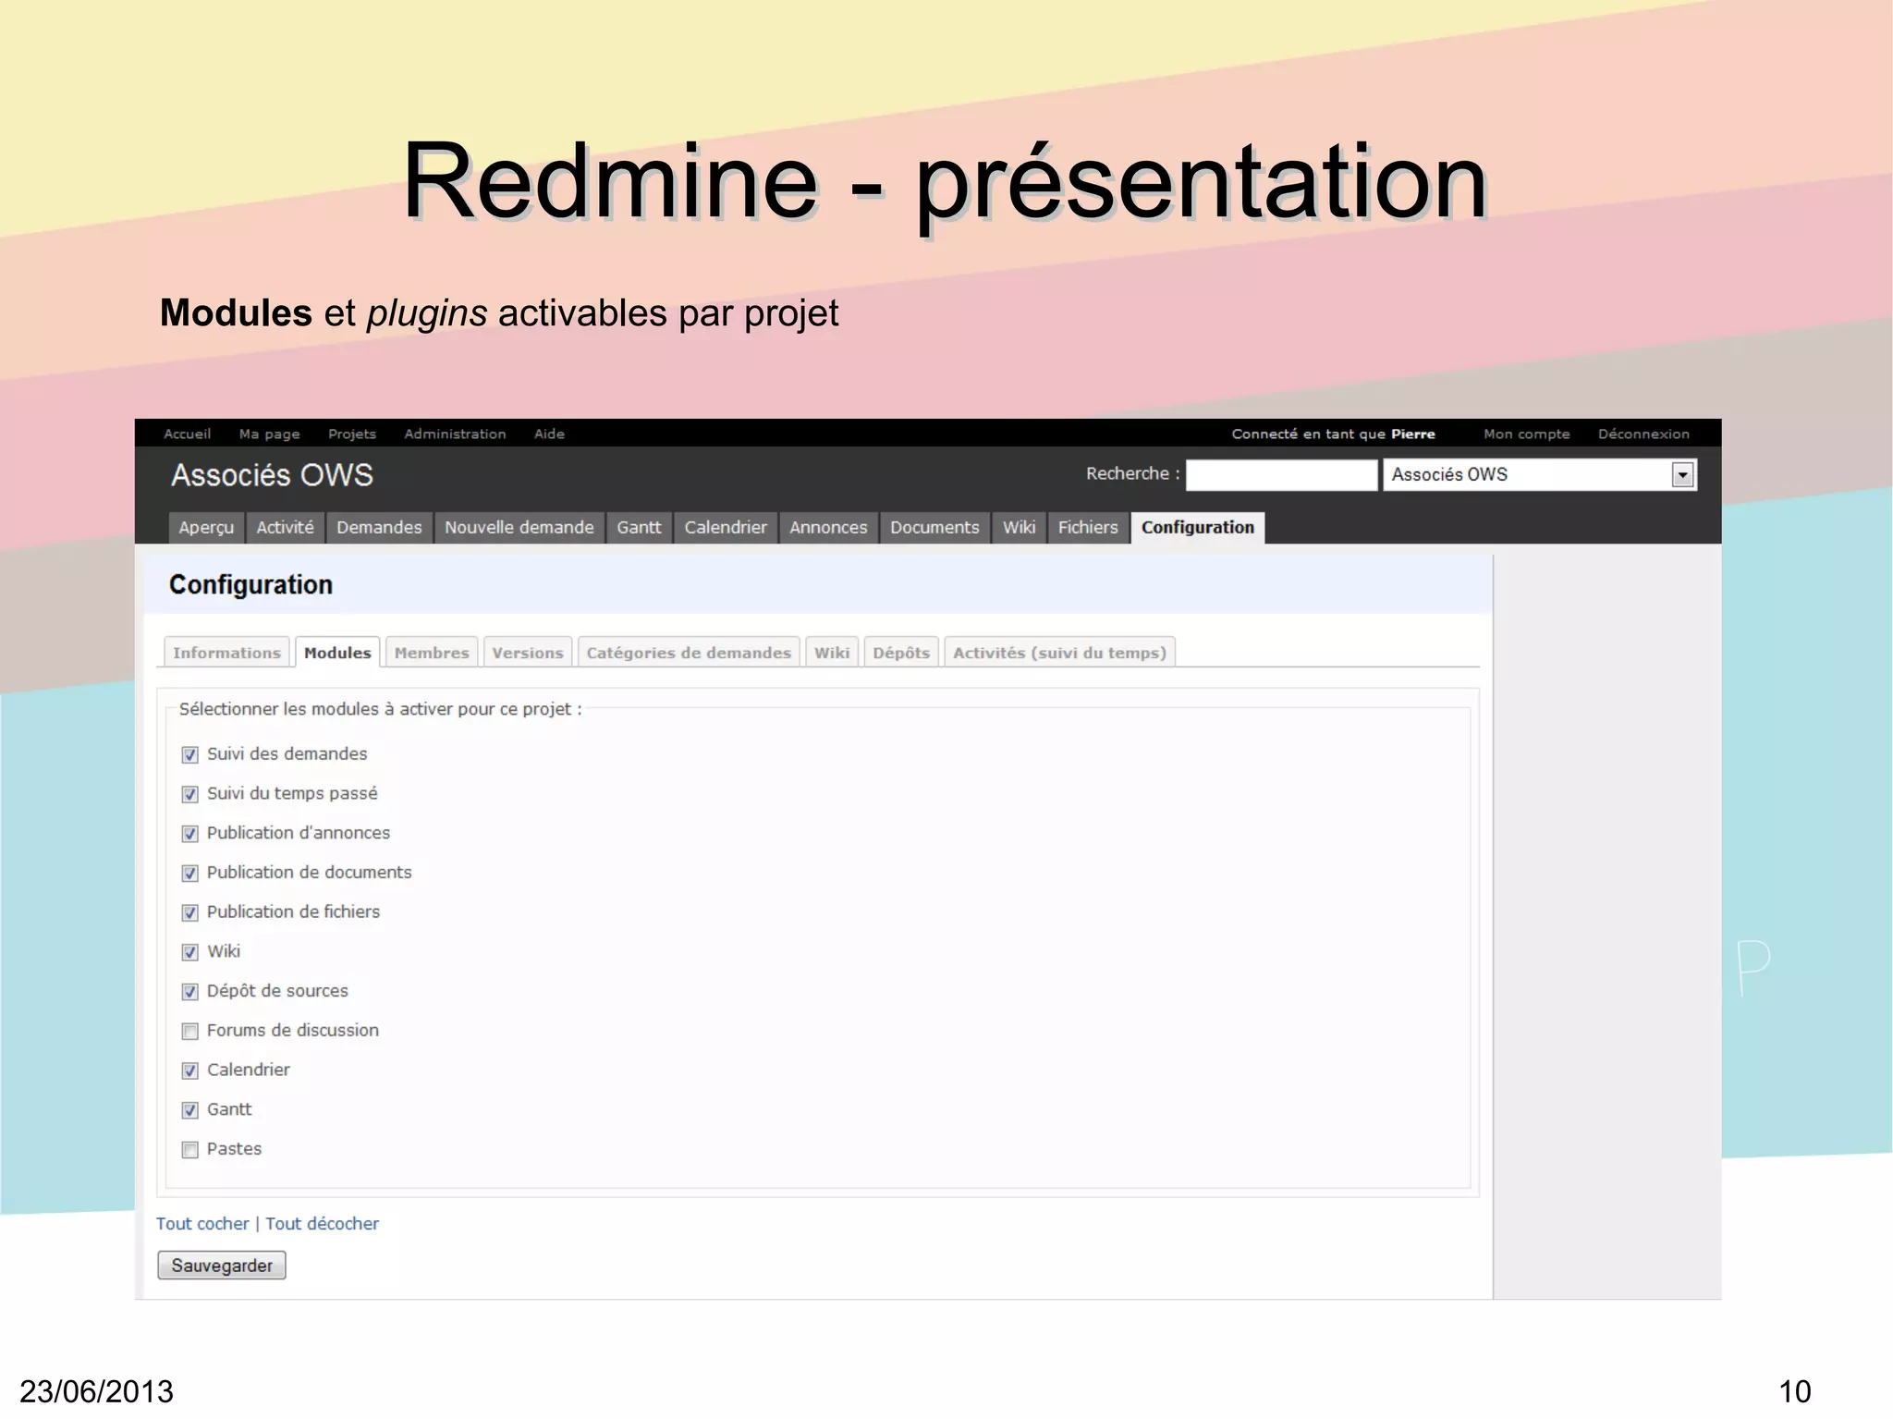The height and width of the screenshot is (1419, 1893).
Task: Enable the Forums de discussion module
Action: pos(189,1031)
